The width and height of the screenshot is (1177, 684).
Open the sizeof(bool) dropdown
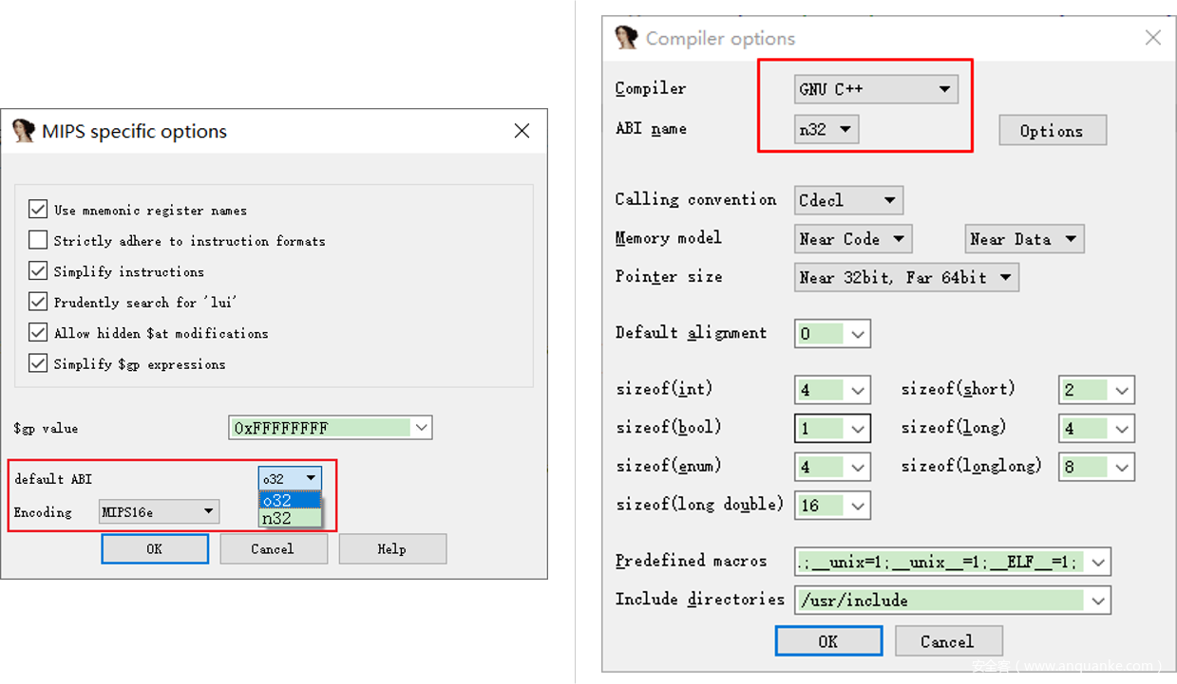[859, 429]
